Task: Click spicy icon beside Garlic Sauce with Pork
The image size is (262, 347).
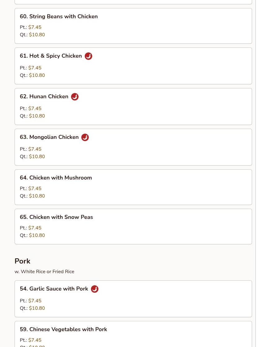Action: pyautogui.click(x=95, y=289)
